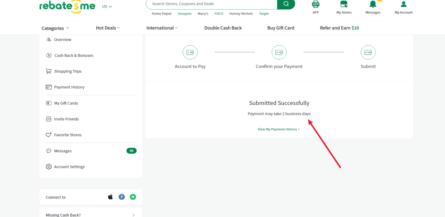
Task: Open My Stores icon
Action: click(x=344, y=4)
